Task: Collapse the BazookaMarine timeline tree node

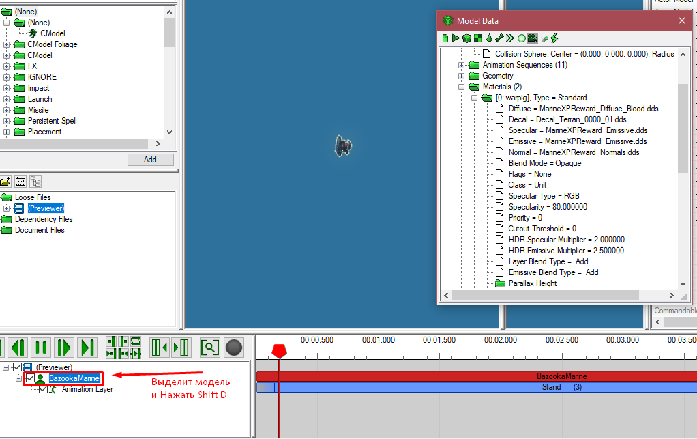Action: pos(18,378)
